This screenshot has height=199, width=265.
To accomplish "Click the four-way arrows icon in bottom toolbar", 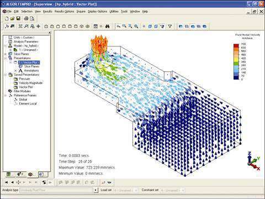I will coord(18,182).
